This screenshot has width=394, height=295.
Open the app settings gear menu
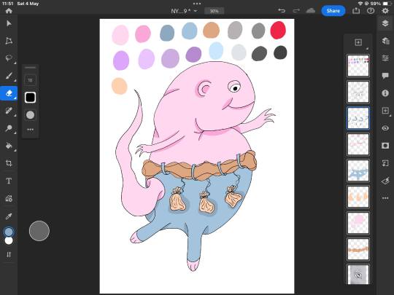(x=385, y=10)
